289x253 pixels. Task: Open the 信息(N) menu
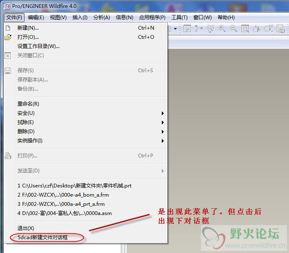click(125, 18)
